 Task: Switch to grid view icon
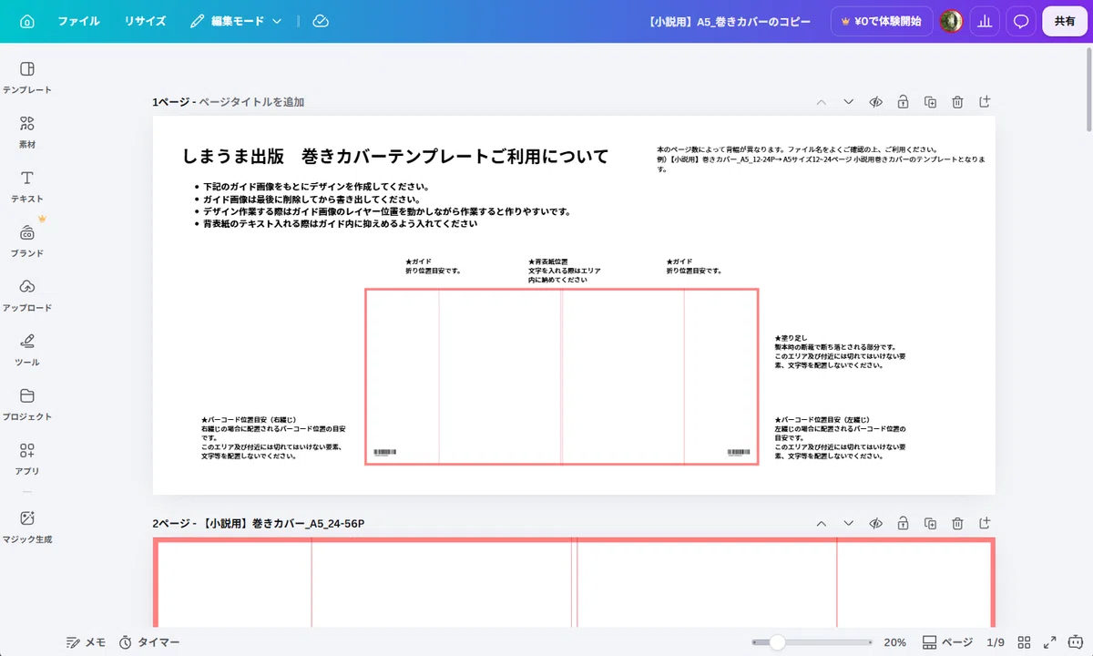(1024, 642)
